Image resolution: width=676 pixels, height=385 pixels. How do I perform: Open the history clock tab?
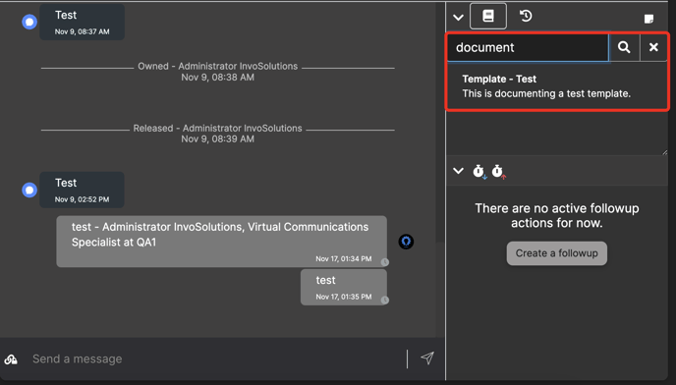[x=526, y=17]
